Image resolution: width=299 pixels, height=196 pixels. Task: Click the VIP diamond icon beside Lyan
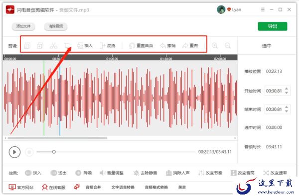coord(229,9)
